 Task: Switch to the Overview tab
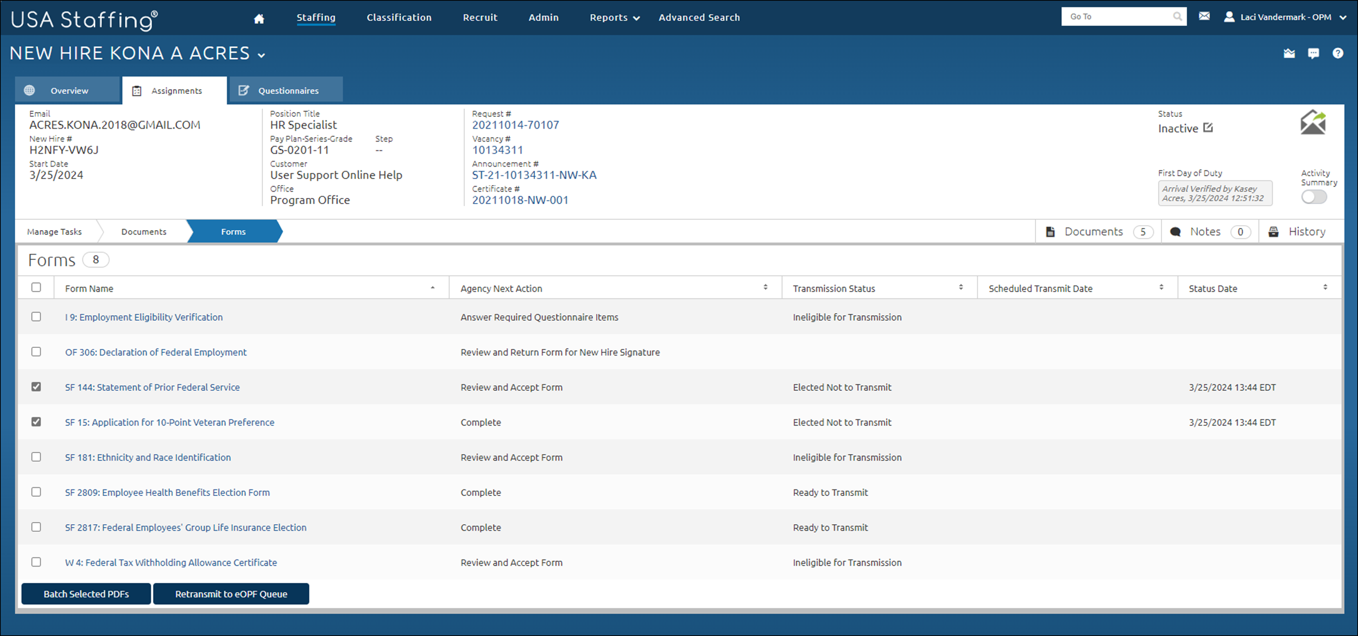coord(67,90)
